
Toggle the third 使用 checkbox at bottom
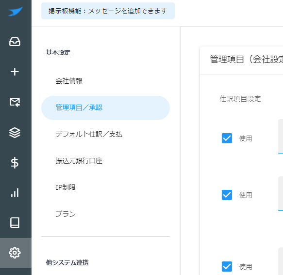coord(227,266)
